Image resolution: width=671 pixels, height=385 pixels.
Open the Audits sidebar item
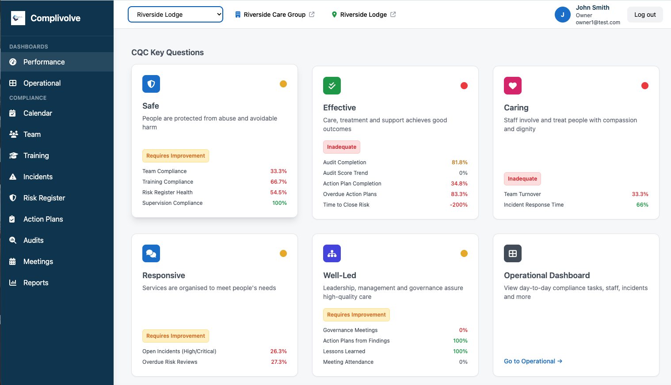click(33, 240)
